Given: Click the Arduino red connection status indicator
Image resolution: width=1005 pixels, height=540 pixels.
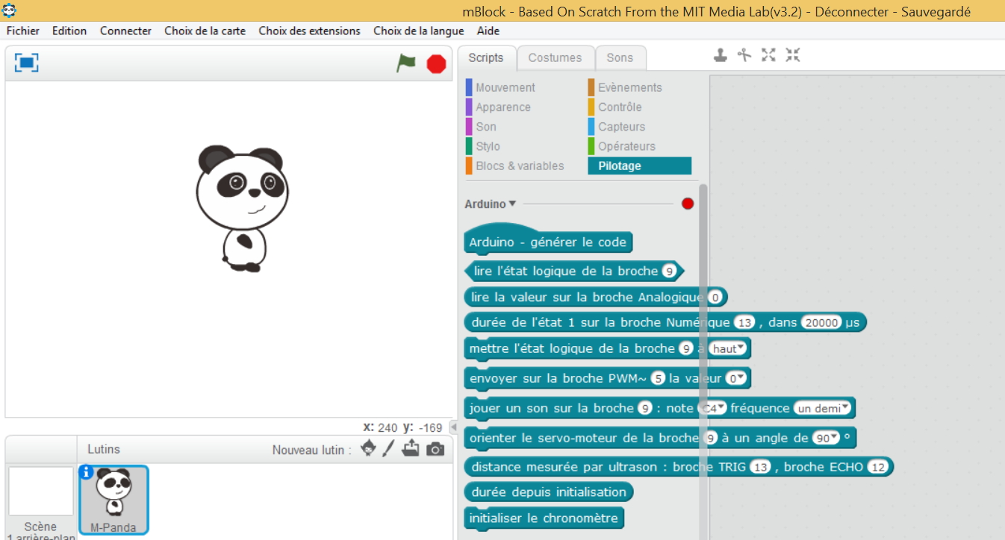Looking at the screenshot, I should pyautogui.click(x=688, y=204).
